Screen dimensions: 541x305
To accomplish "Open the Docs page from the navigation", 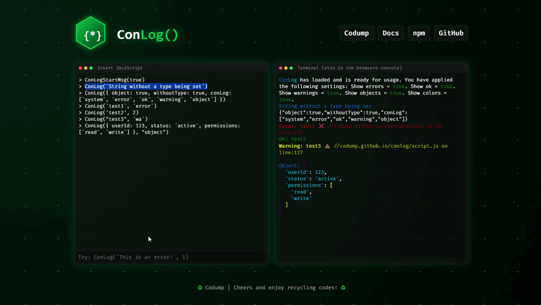I will [391, 33].
